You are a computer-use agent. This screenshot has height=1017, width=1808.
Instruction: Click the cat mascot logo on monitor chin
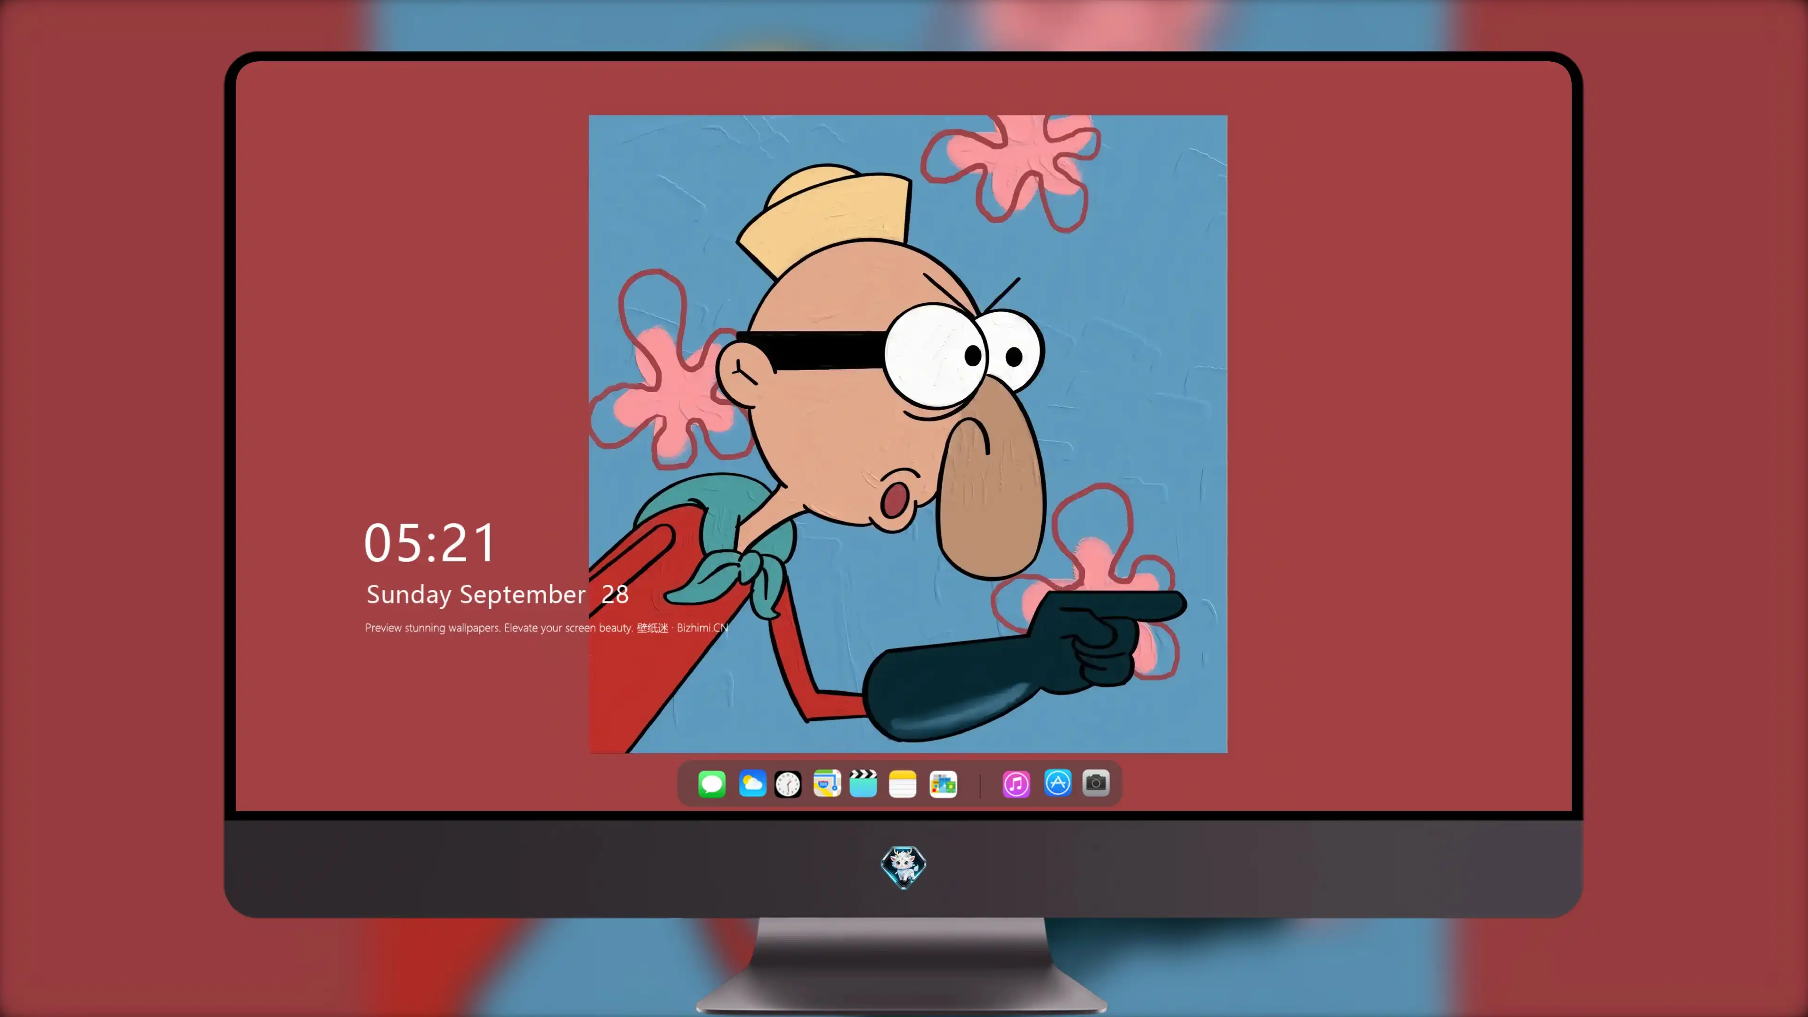coord(904,867)
